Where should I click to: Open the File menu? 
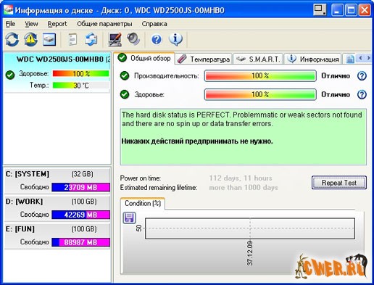(x=10, y=24)
